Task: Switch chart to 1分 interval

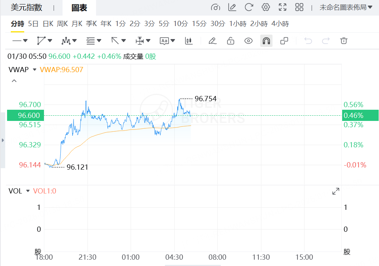Action: (120, 24)
